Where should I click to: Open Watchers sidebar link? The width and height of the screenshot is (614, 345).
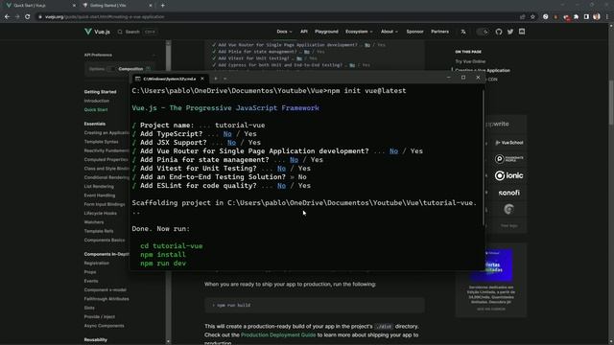[x=94, y=222]
